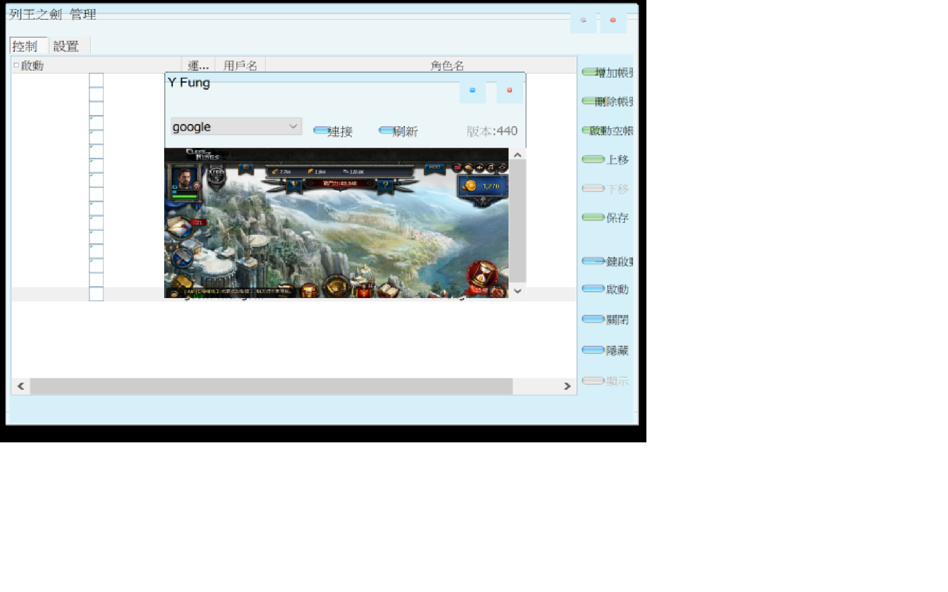Image resolution: width=948 pixels, height=592 pixels.
Task: Minimize the Y Fung window
Action: 472,90
